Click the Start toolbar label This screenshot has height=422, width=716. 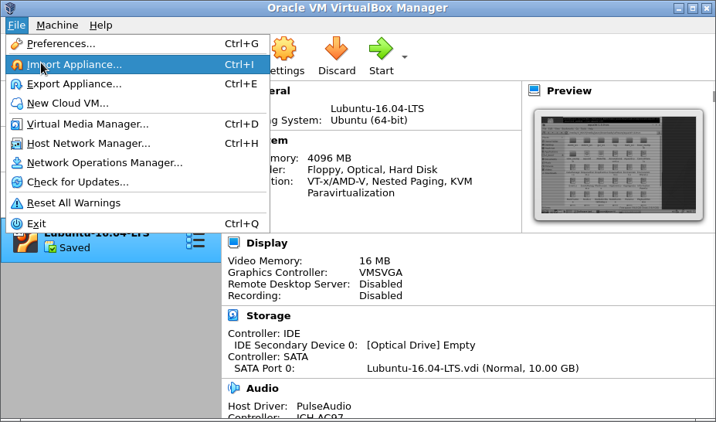click(382, 71)
